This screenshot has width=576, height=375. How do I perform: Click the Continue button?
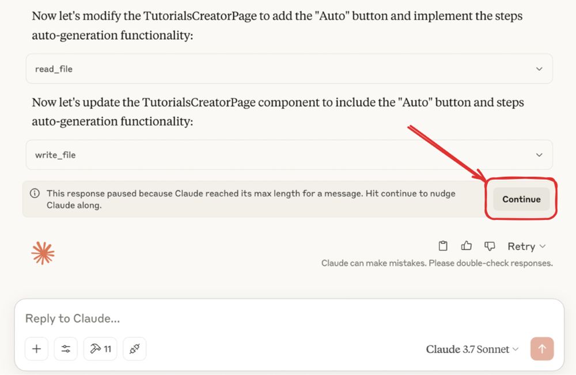[521, 199]
